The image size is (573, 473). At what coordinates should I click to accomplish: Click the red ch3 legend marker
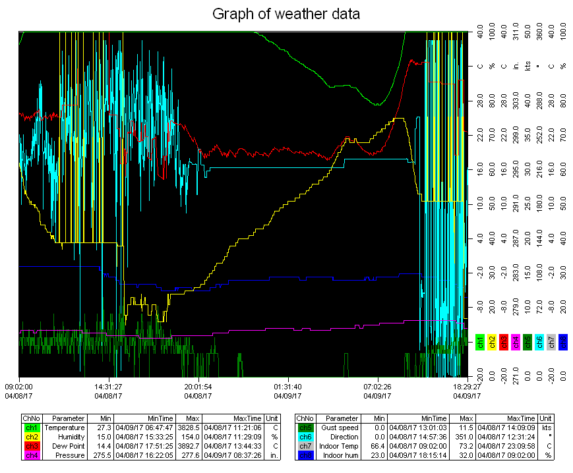coord(503,342)
